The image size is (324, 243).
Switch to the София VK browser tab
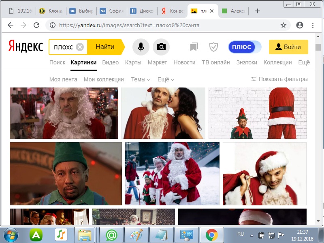pyautogui.click(x=112, y=11)
